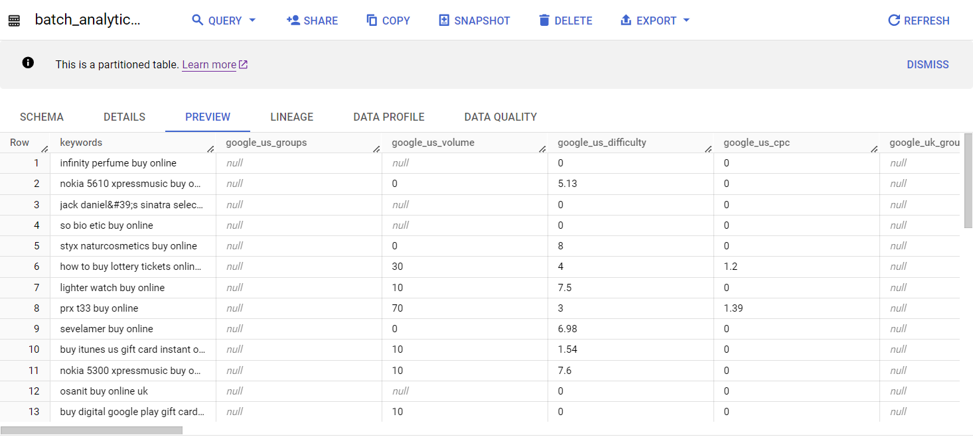The width and height of the screenshot is (973, 437).
Task: Create a snapshot via the Snapshot icon
Action: coord(444,20)
